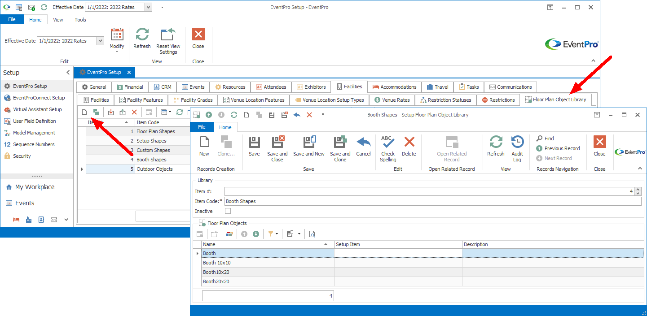This screenshot has height=316, width=647.
Task: Select the 'Booth20x20' row
Action: [422, 281]
